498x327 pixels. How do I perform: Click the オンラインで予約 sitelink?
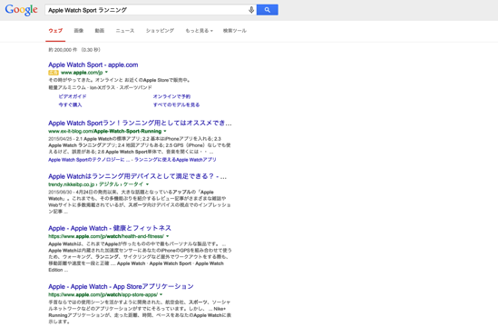(x=171, y=96)
